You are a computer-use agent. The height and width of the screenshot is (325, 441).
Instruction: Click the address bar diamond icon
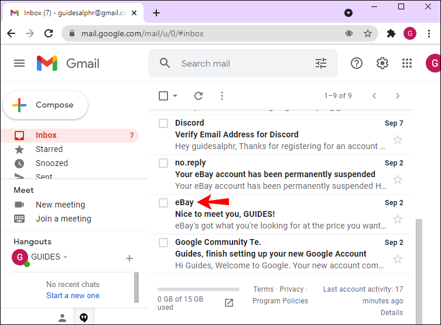(349, 33)
